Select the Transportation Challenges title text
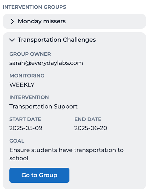The width and height of the screenshot is (152, 195). 57,40
